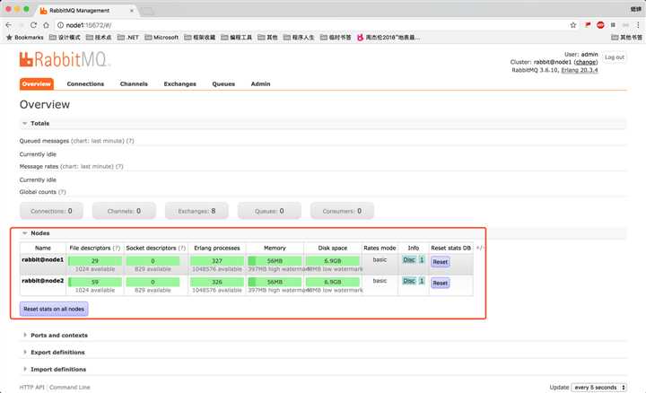Click Disc tag for rabbit@node2
This screenshot has height=393, width=646.
[409, 281]
